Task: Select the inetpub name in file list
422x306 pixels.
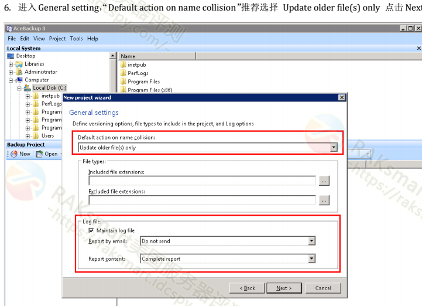Action: coord(137,64)
